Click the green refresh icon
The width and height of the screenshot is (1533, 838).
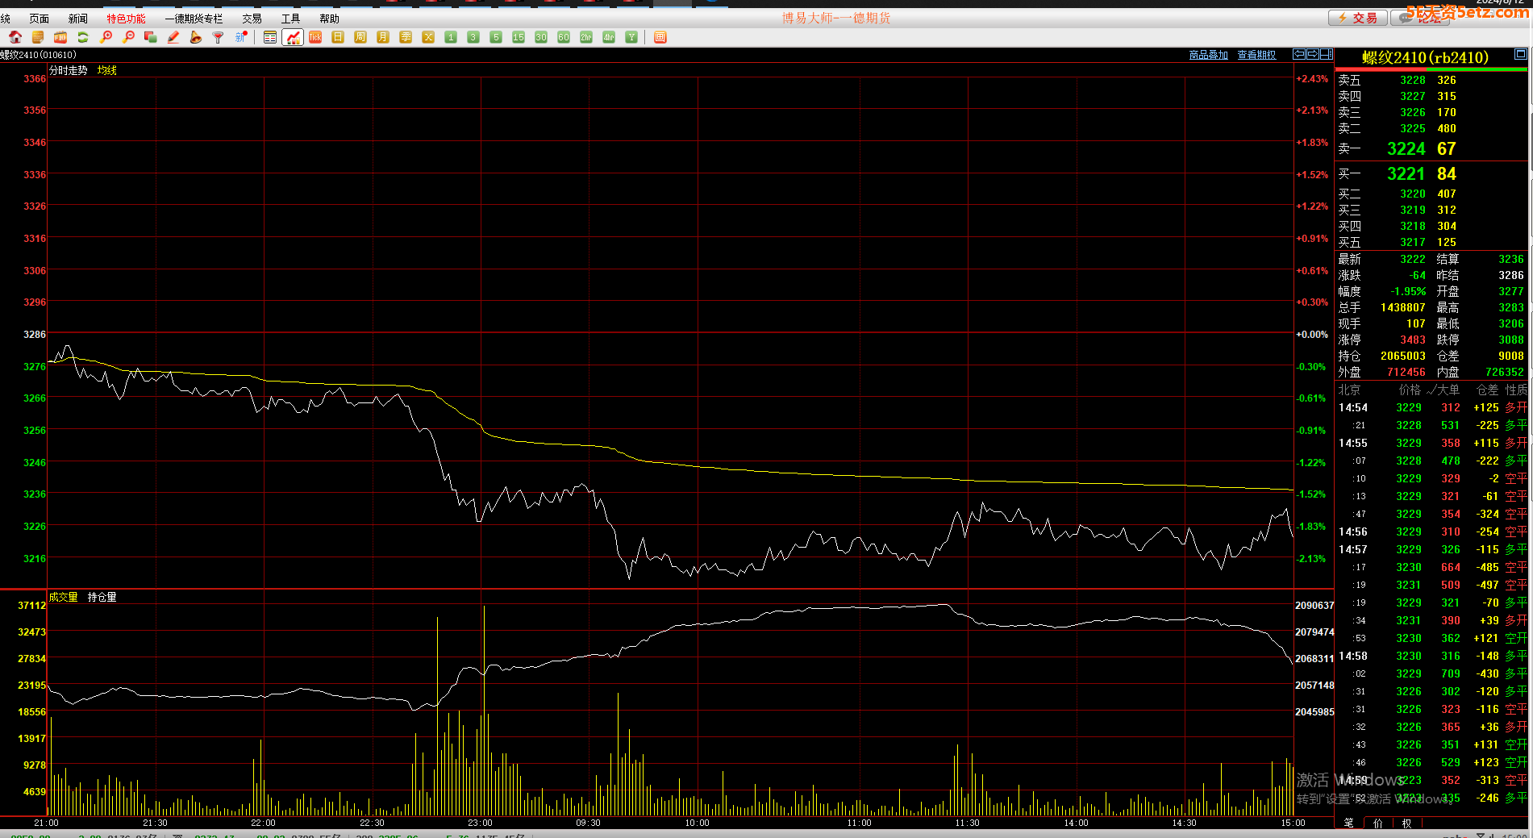pos(83,37)
